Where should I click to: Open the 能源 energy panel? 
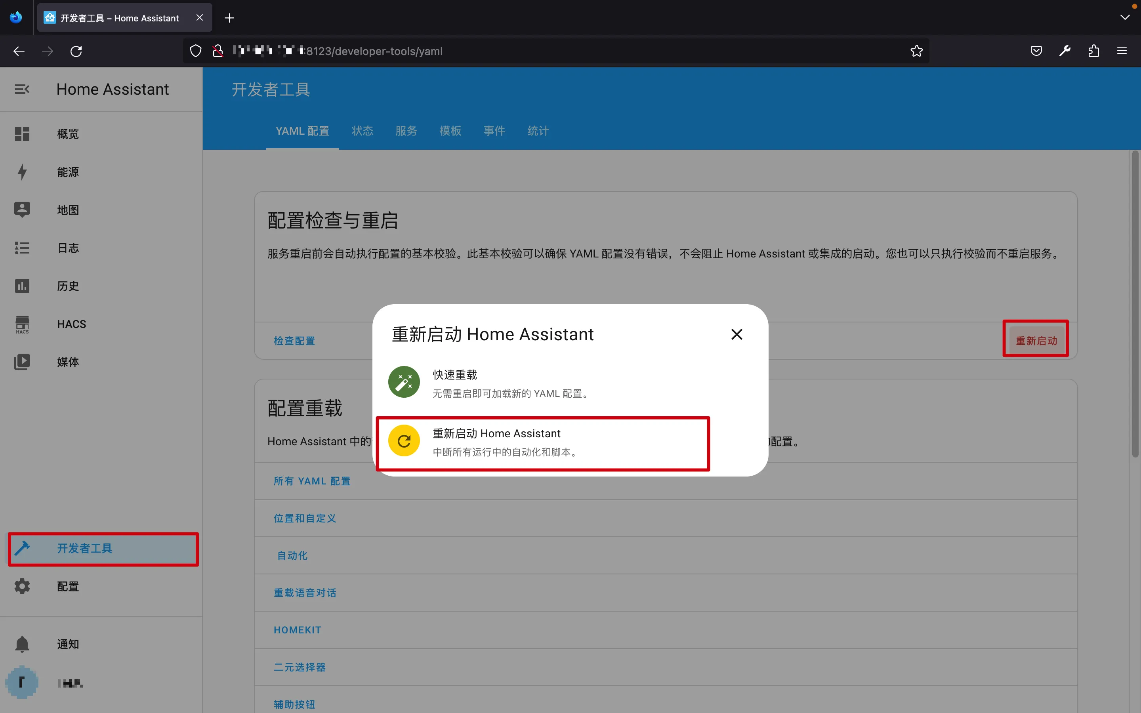tap(68, 172)
